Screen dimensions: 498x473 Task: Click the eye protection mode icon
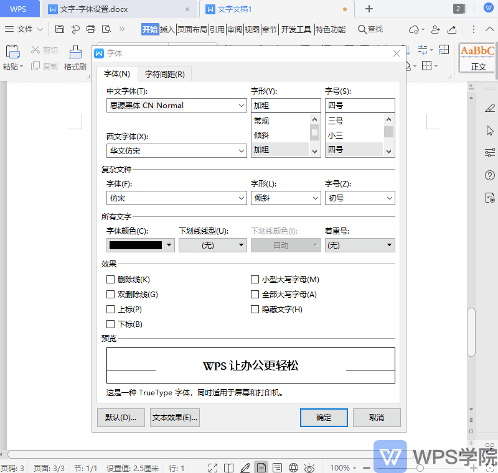point(309,467)
